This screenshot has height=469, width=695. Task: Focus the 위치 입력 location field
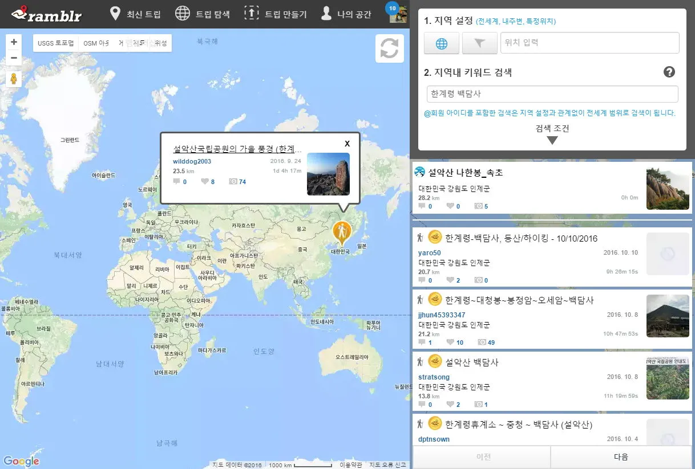click(x=589, y=43)
